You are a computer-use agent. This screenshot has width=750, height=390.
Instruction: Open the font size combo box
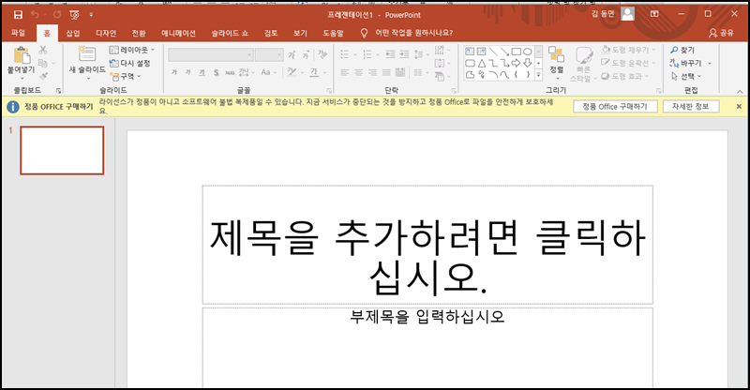click(x=269, y=55)
